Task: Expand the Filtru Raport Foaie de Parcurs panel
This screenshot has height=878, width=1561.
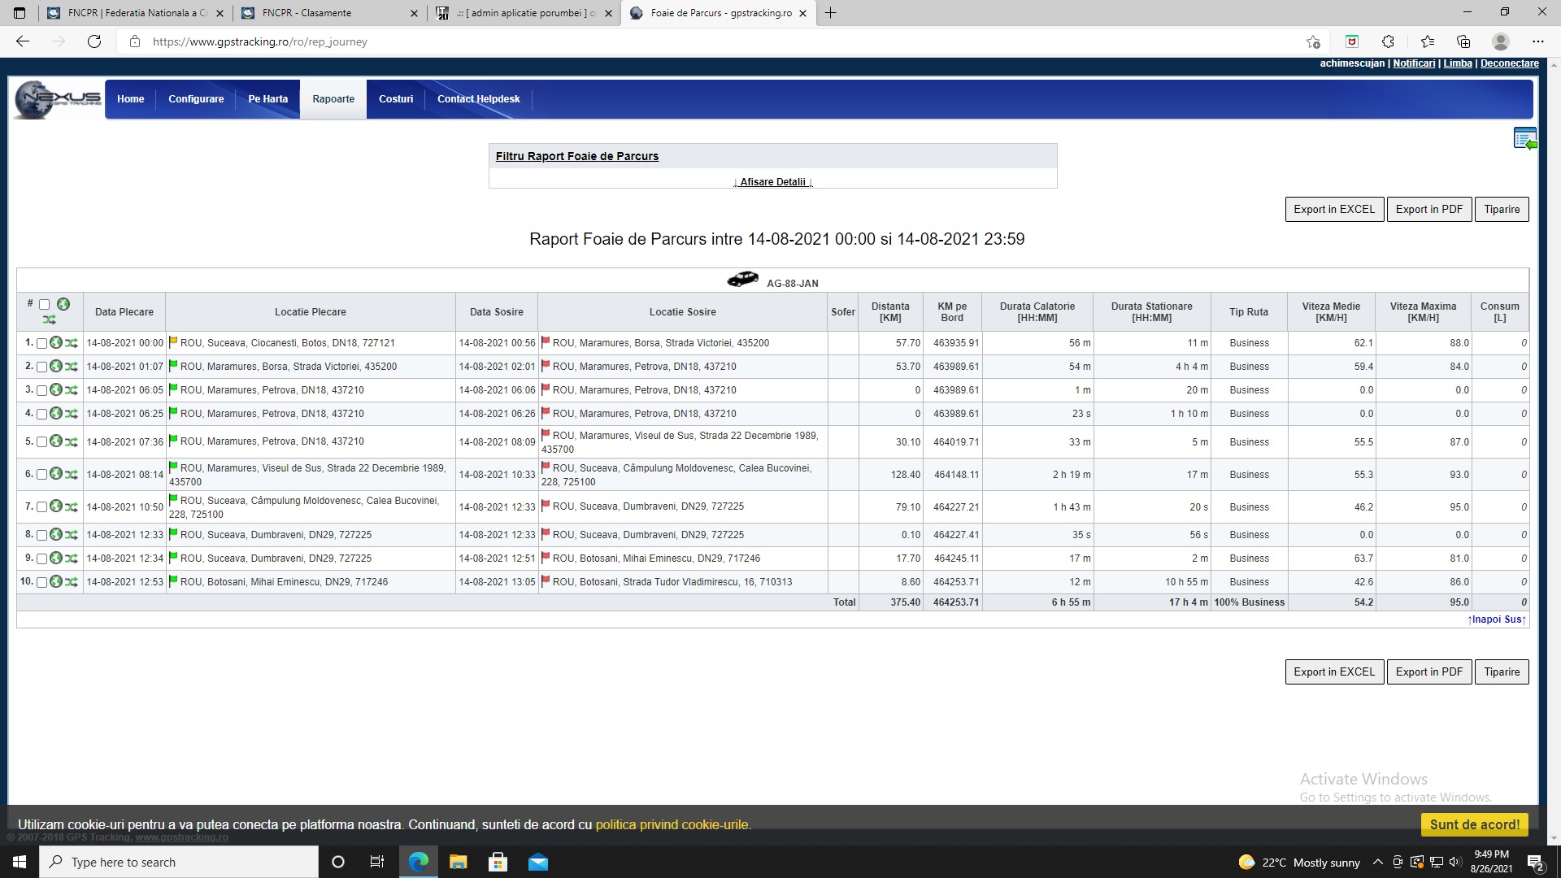Action: 576,156
